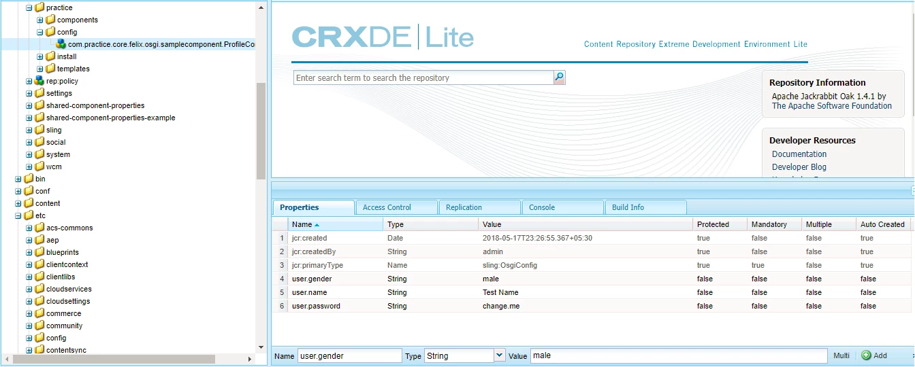Screen dimensions: 915x367
Task: Expand the components tree node
Action: coord(40,20)
